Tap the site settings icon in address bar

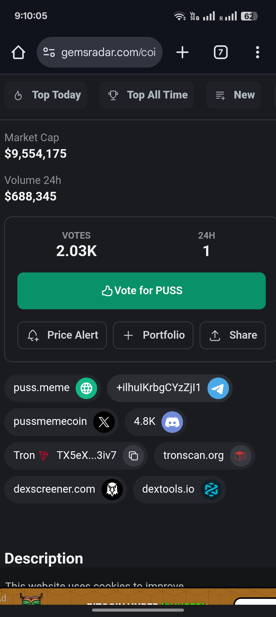[49, 52]
